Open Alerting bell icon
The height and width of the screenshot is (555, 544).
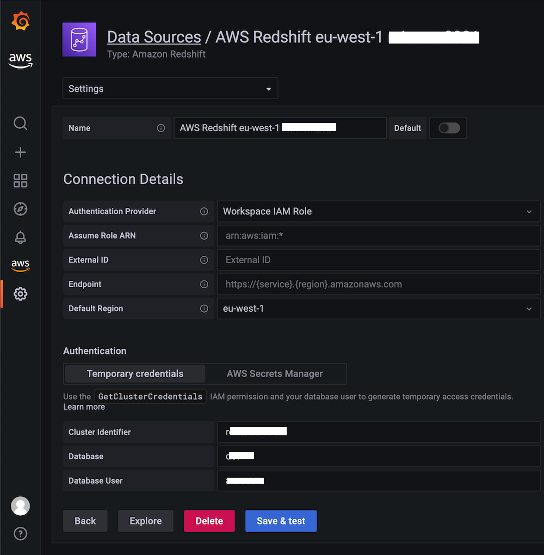[x=21, y=237]
